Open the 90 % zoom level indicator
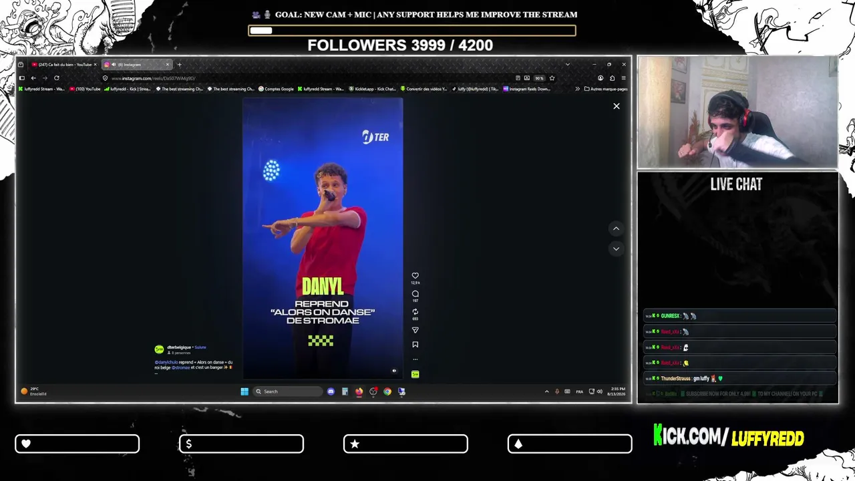 pyautogui.click(x=539, y=78)
